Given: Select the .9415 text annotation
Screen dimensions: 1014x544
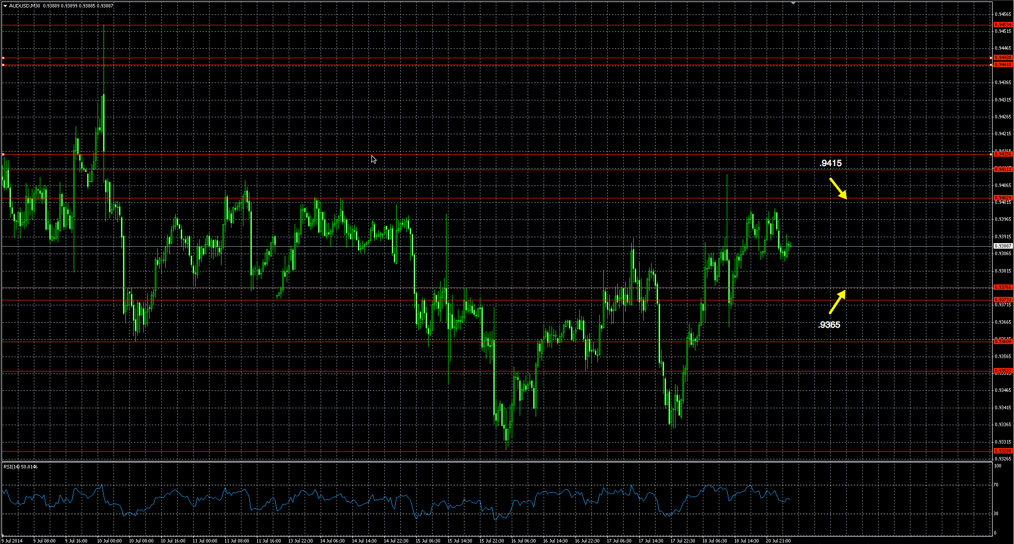Looking at the screenshot, I should coord(830,163).
